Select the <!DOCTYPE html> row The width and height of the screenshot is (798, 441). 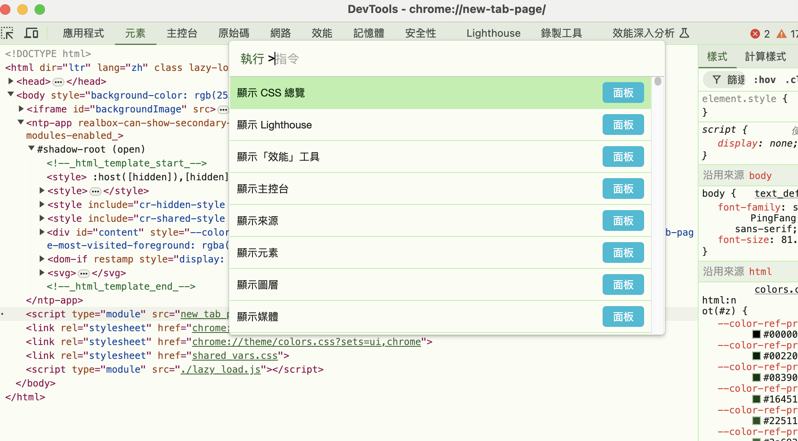[x=48, y=54]
